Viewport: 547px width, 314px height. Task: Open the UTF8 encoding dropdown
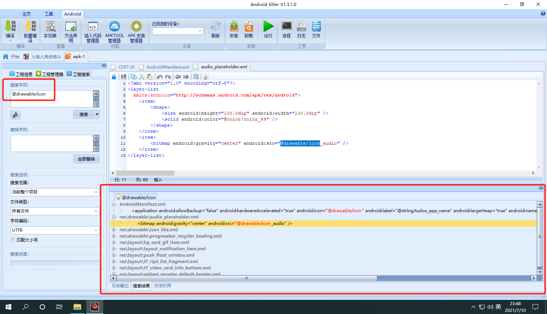coord(55,230)
